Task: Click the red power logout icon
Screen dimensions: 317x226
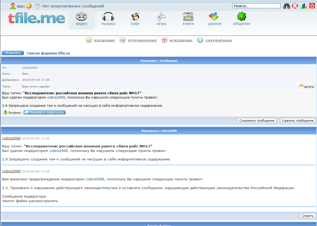Action: click(x=312, y=6)
